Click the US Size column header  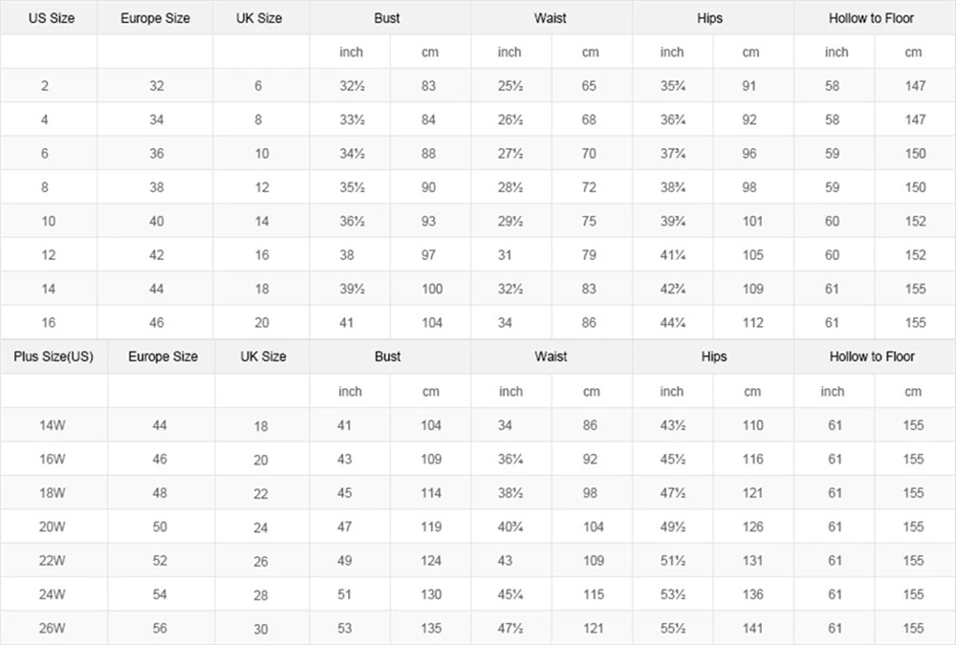click(52, 18)
